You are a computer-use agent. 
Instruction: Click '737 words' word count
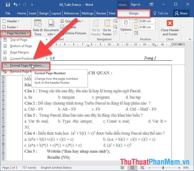(29, 168)
